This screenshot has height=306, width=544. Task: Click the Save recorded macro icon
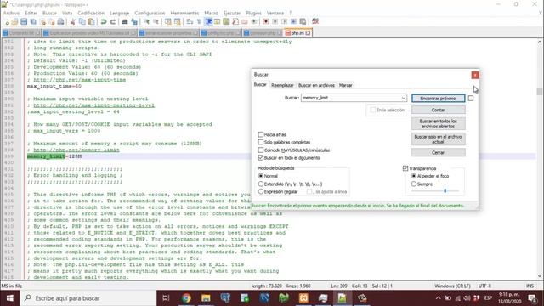pyautogui.click(x=303, y=21)
